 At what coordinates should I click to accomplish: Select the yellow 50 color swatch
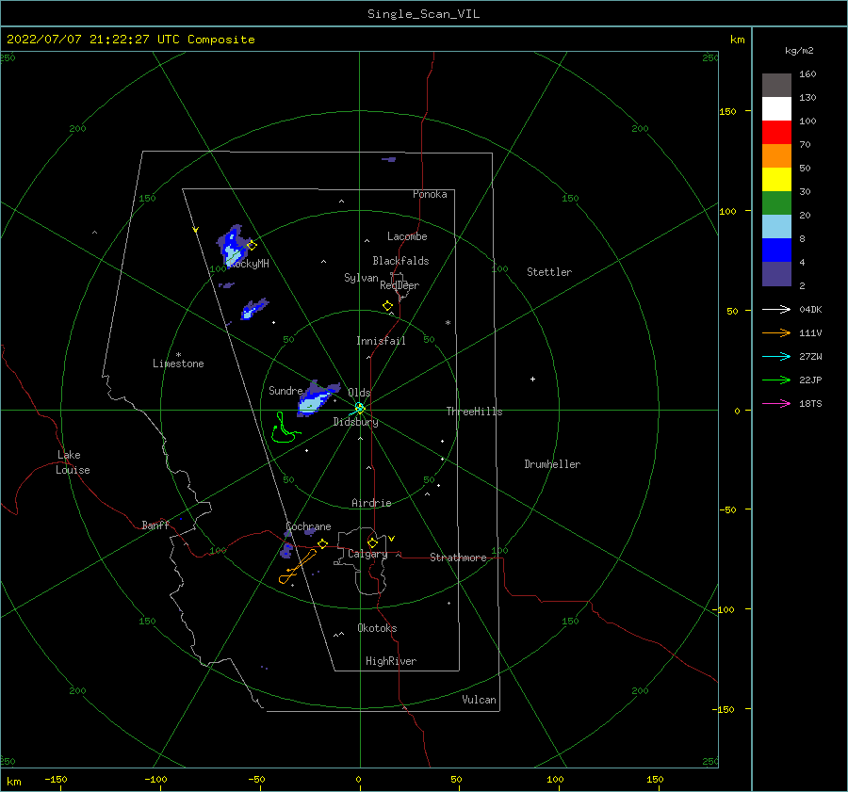coord(776,179)
